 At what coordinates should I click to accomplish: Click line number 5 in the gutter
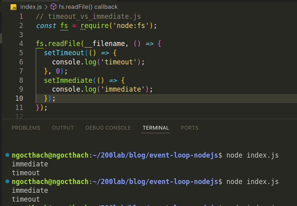coord(21,53)
